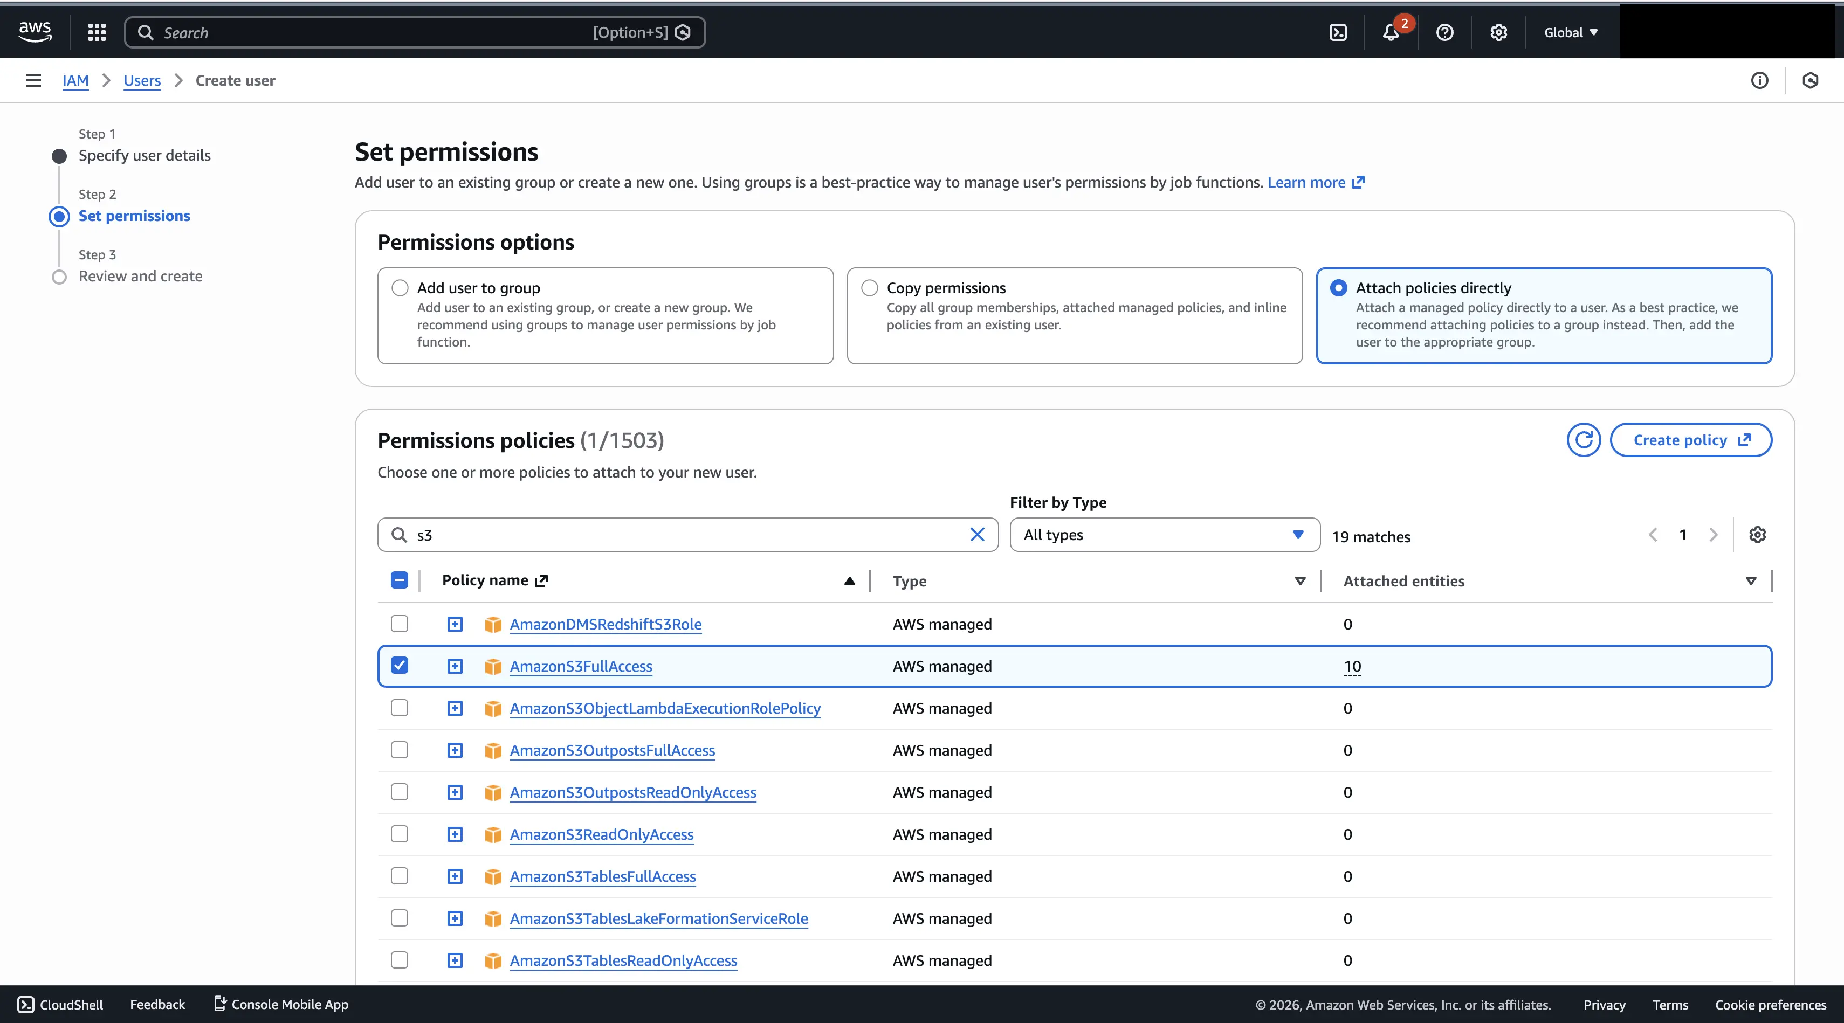The image size is (1844, 1023).
Task: Open the Filter by Type dropdown
Action: [x=1164, y=534]
